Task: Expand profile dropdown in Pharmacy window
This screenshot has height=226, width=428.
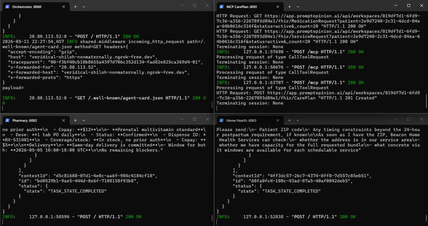Action: pos(83,120)
